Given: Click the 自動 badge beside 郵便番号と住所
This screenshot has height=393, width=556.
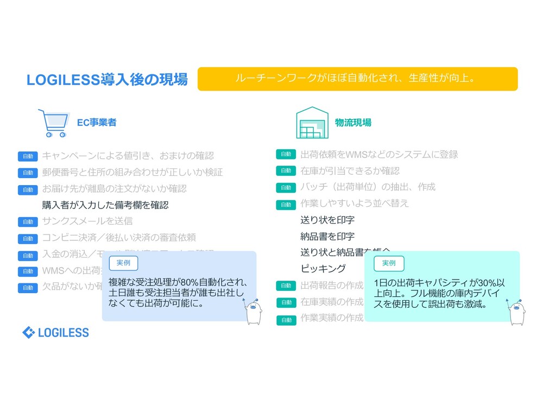Looking at the screenshot, I should pyautogui.click(x=28, y=173).
